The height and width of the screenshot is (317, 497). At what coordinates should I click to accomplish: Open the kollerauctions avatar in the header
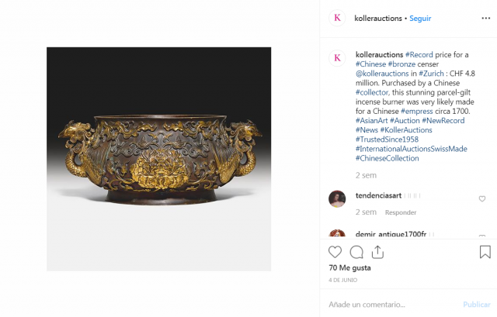coord(337,19)
